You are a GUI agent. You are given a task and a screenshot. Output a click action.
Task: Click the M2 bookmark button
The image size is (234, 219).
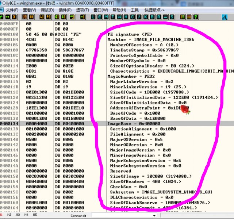pos(9,215)
